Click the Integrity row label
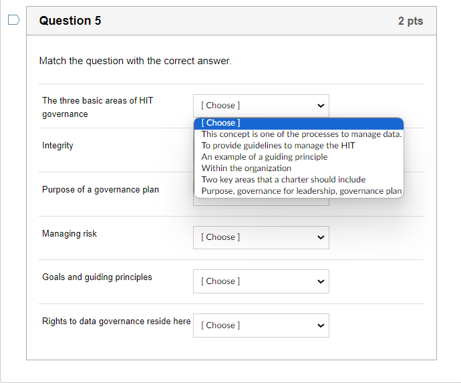Screen dimensions: 461x383 point(58,146)
